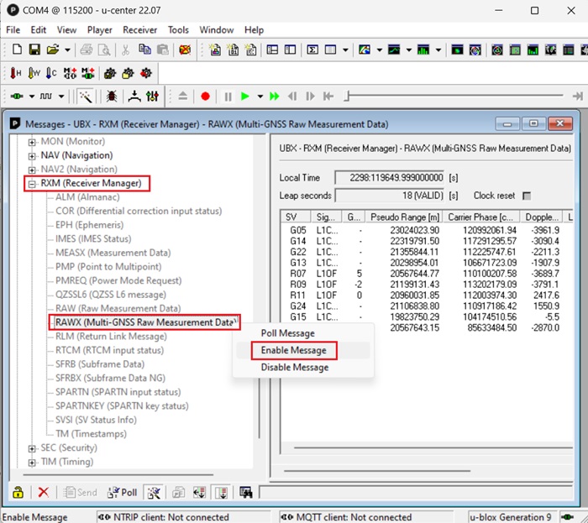The image size is (588, 523).
Task: Click the new document icon
Action: tap(16, 50)
